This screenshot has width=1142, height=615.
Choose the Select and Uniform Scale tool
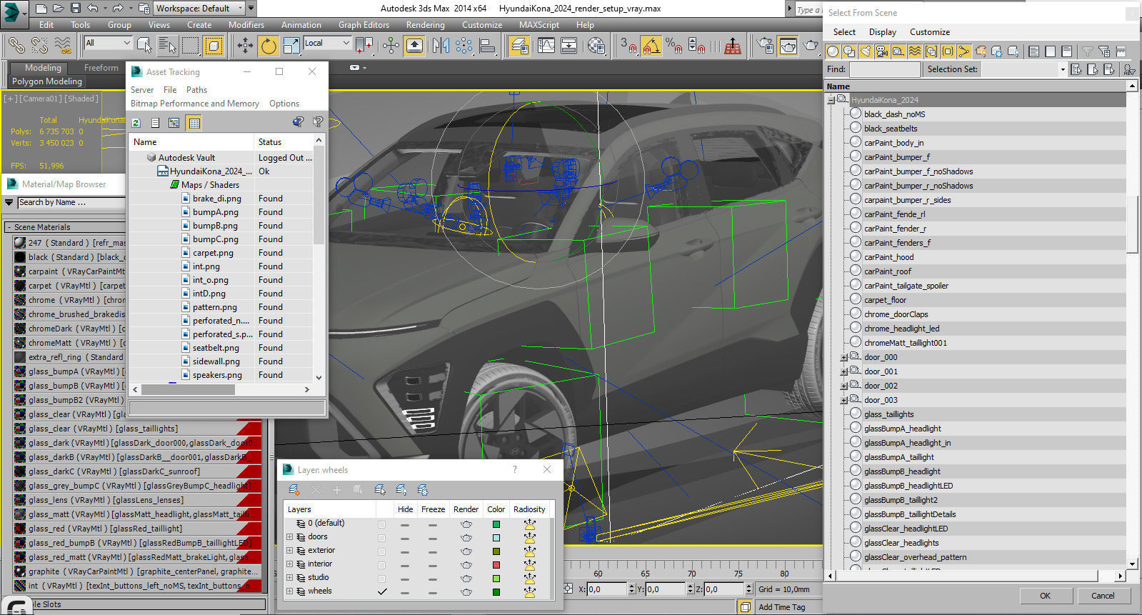(x=291, y=46)
